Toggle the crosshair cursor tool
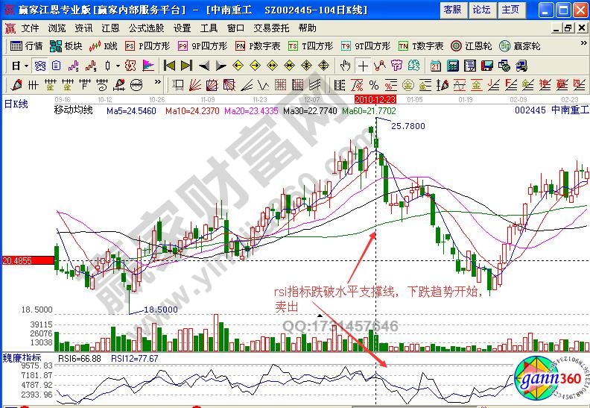Viewport: 590px width, 408px height. pyautogui.click(x=362, y=66)
